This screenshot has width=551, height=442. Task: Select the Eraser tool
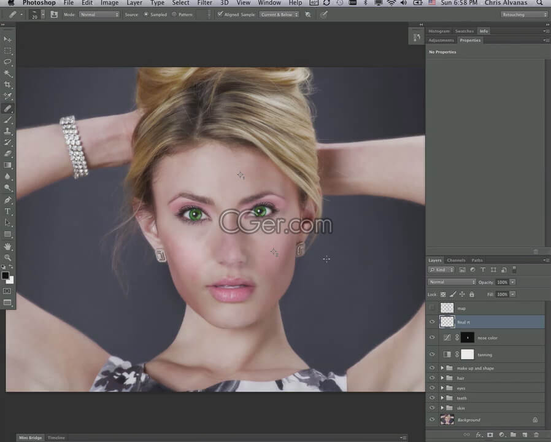click(x=7, y=153)
